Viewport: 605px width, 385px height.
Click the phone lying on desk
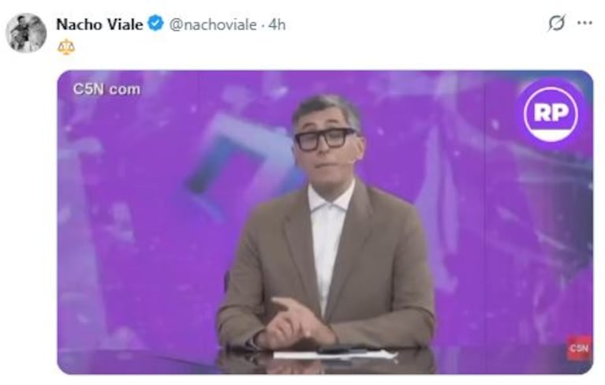[x=339, y=349]
